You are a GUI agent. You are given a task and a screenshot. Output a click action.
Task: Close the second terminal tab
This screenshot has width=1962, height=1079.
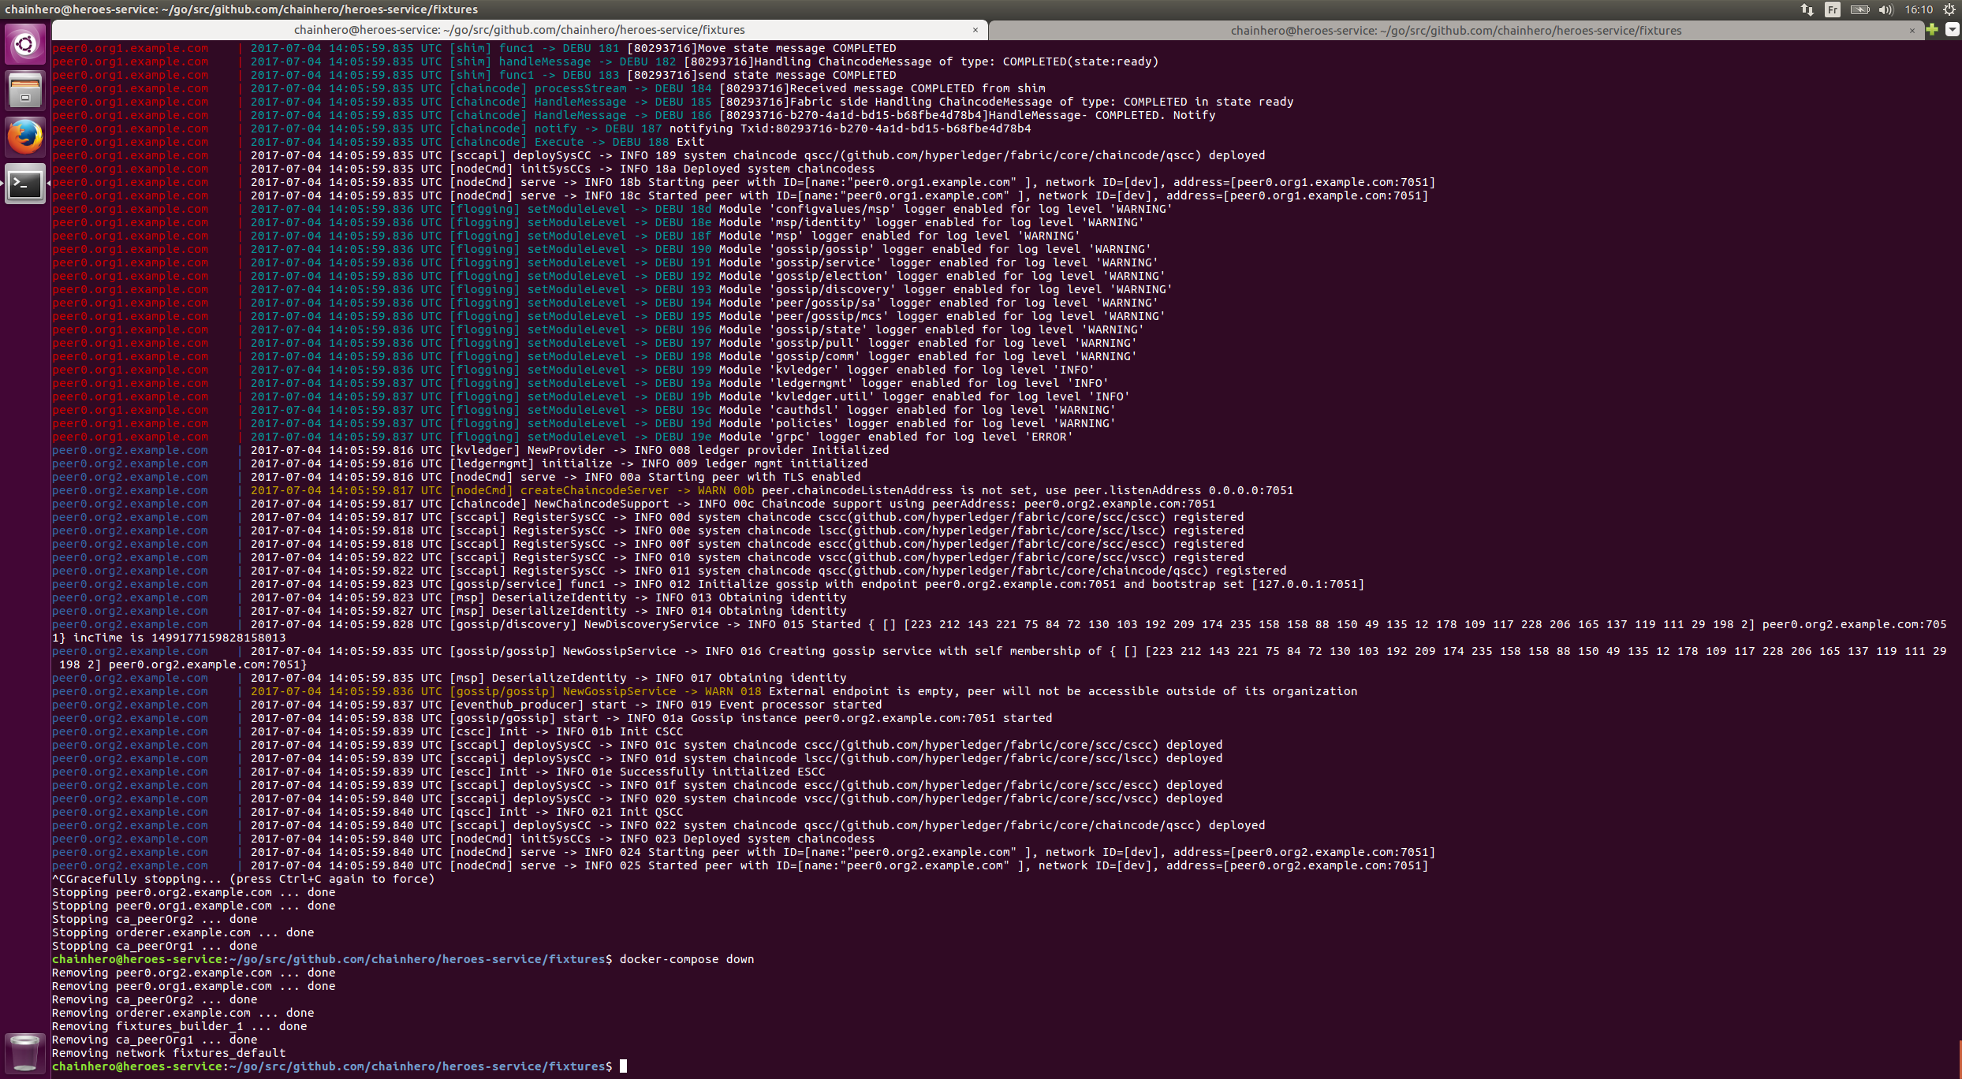pos(1912,31)
